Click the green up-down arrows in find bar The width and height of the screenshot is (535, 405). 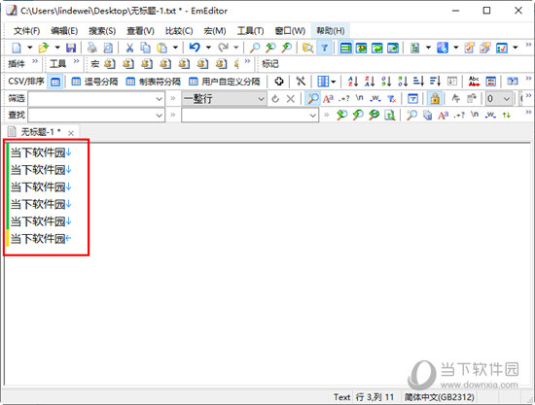(x=507, y=116)
